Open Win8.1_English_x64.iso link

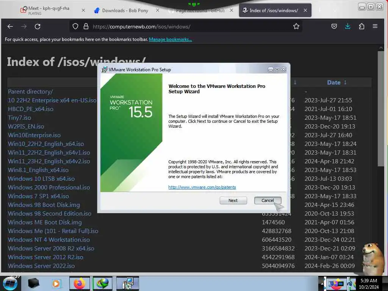(x=38, y=170)
